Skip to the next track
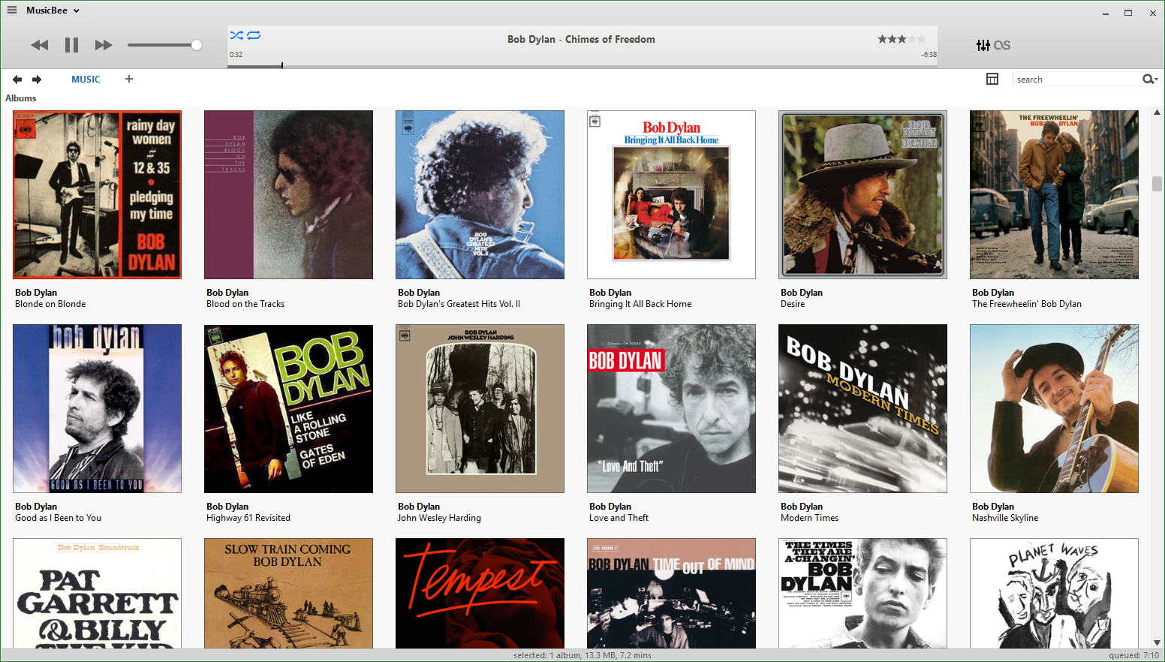1165x662 pixels. tap(104, 45)
